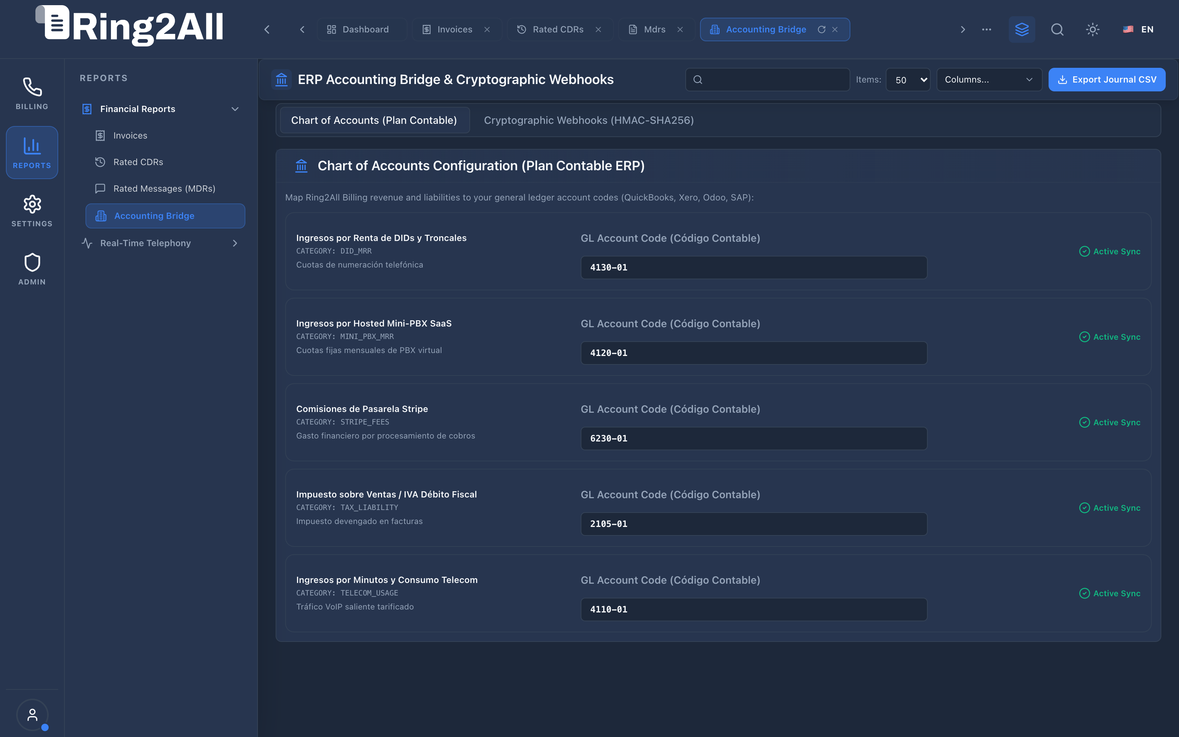Select Accounting Bridge in the sidebar

165,216
